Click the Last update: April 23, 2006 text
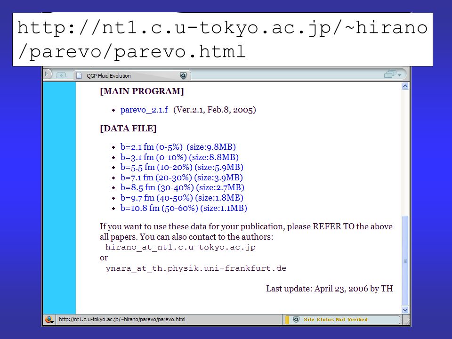 pyautogui.click(x=329, y=289)
